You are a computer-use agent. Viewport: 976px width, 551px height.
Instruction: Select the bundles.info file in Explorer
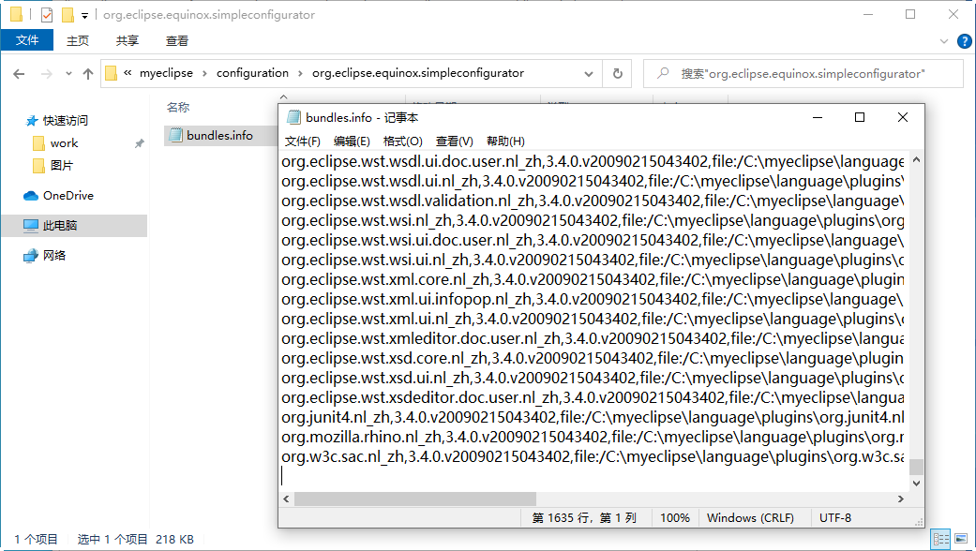click(219, 135)
